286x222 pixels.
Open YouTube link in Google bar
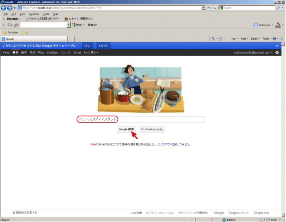tap(52, 53)
